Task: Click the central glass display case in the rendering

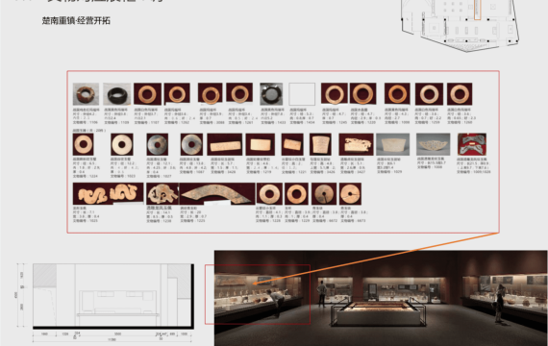Action: point(378,311)
